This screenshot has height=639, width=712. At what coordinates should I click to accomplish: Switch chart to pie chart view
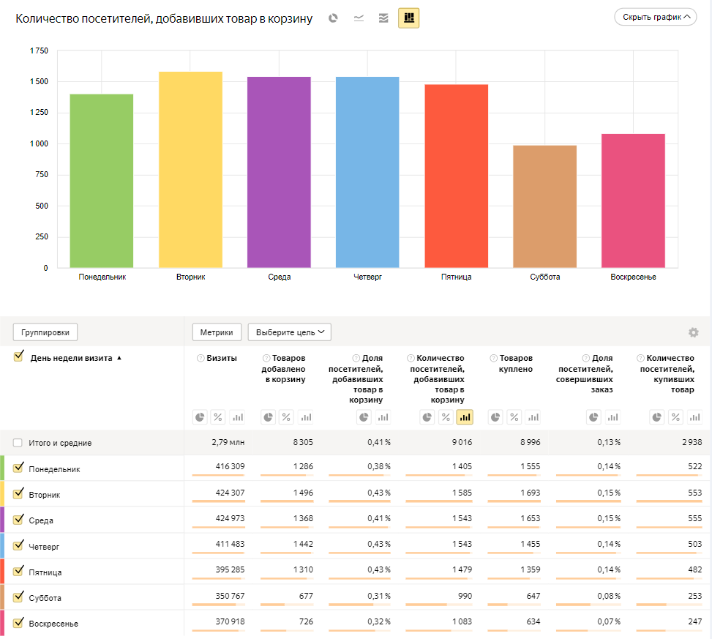(x=333, y=18)
